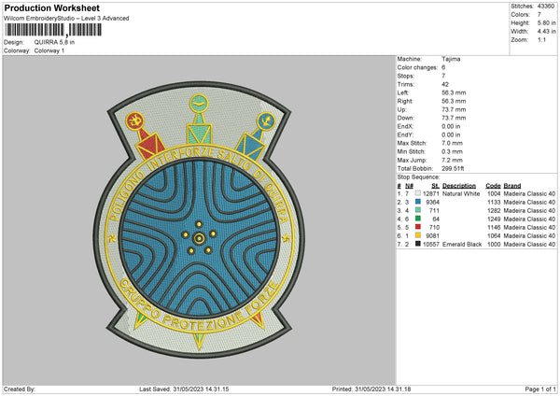Screen dimensions: 560x396
Task: Click the stitch count '9081'
Action: click(x=432, y=236)
